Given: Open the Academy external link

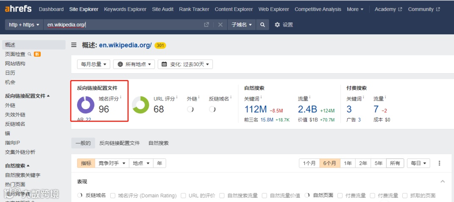Looking at the screenshot, I should click(x=388, y=9).
